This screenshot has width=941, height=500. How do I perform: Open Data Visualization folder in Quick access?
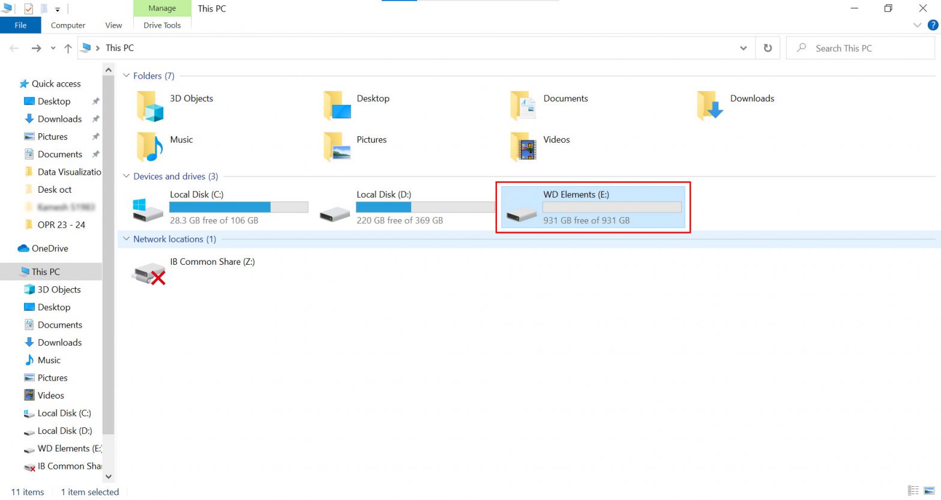(x=62, y=172)
